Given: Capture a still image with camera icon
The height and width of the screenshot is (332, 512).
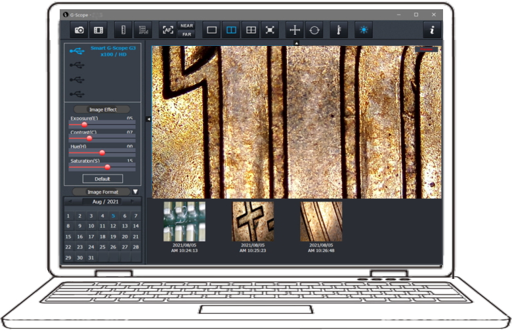Looking at the screenshot, I should (79, 30).
